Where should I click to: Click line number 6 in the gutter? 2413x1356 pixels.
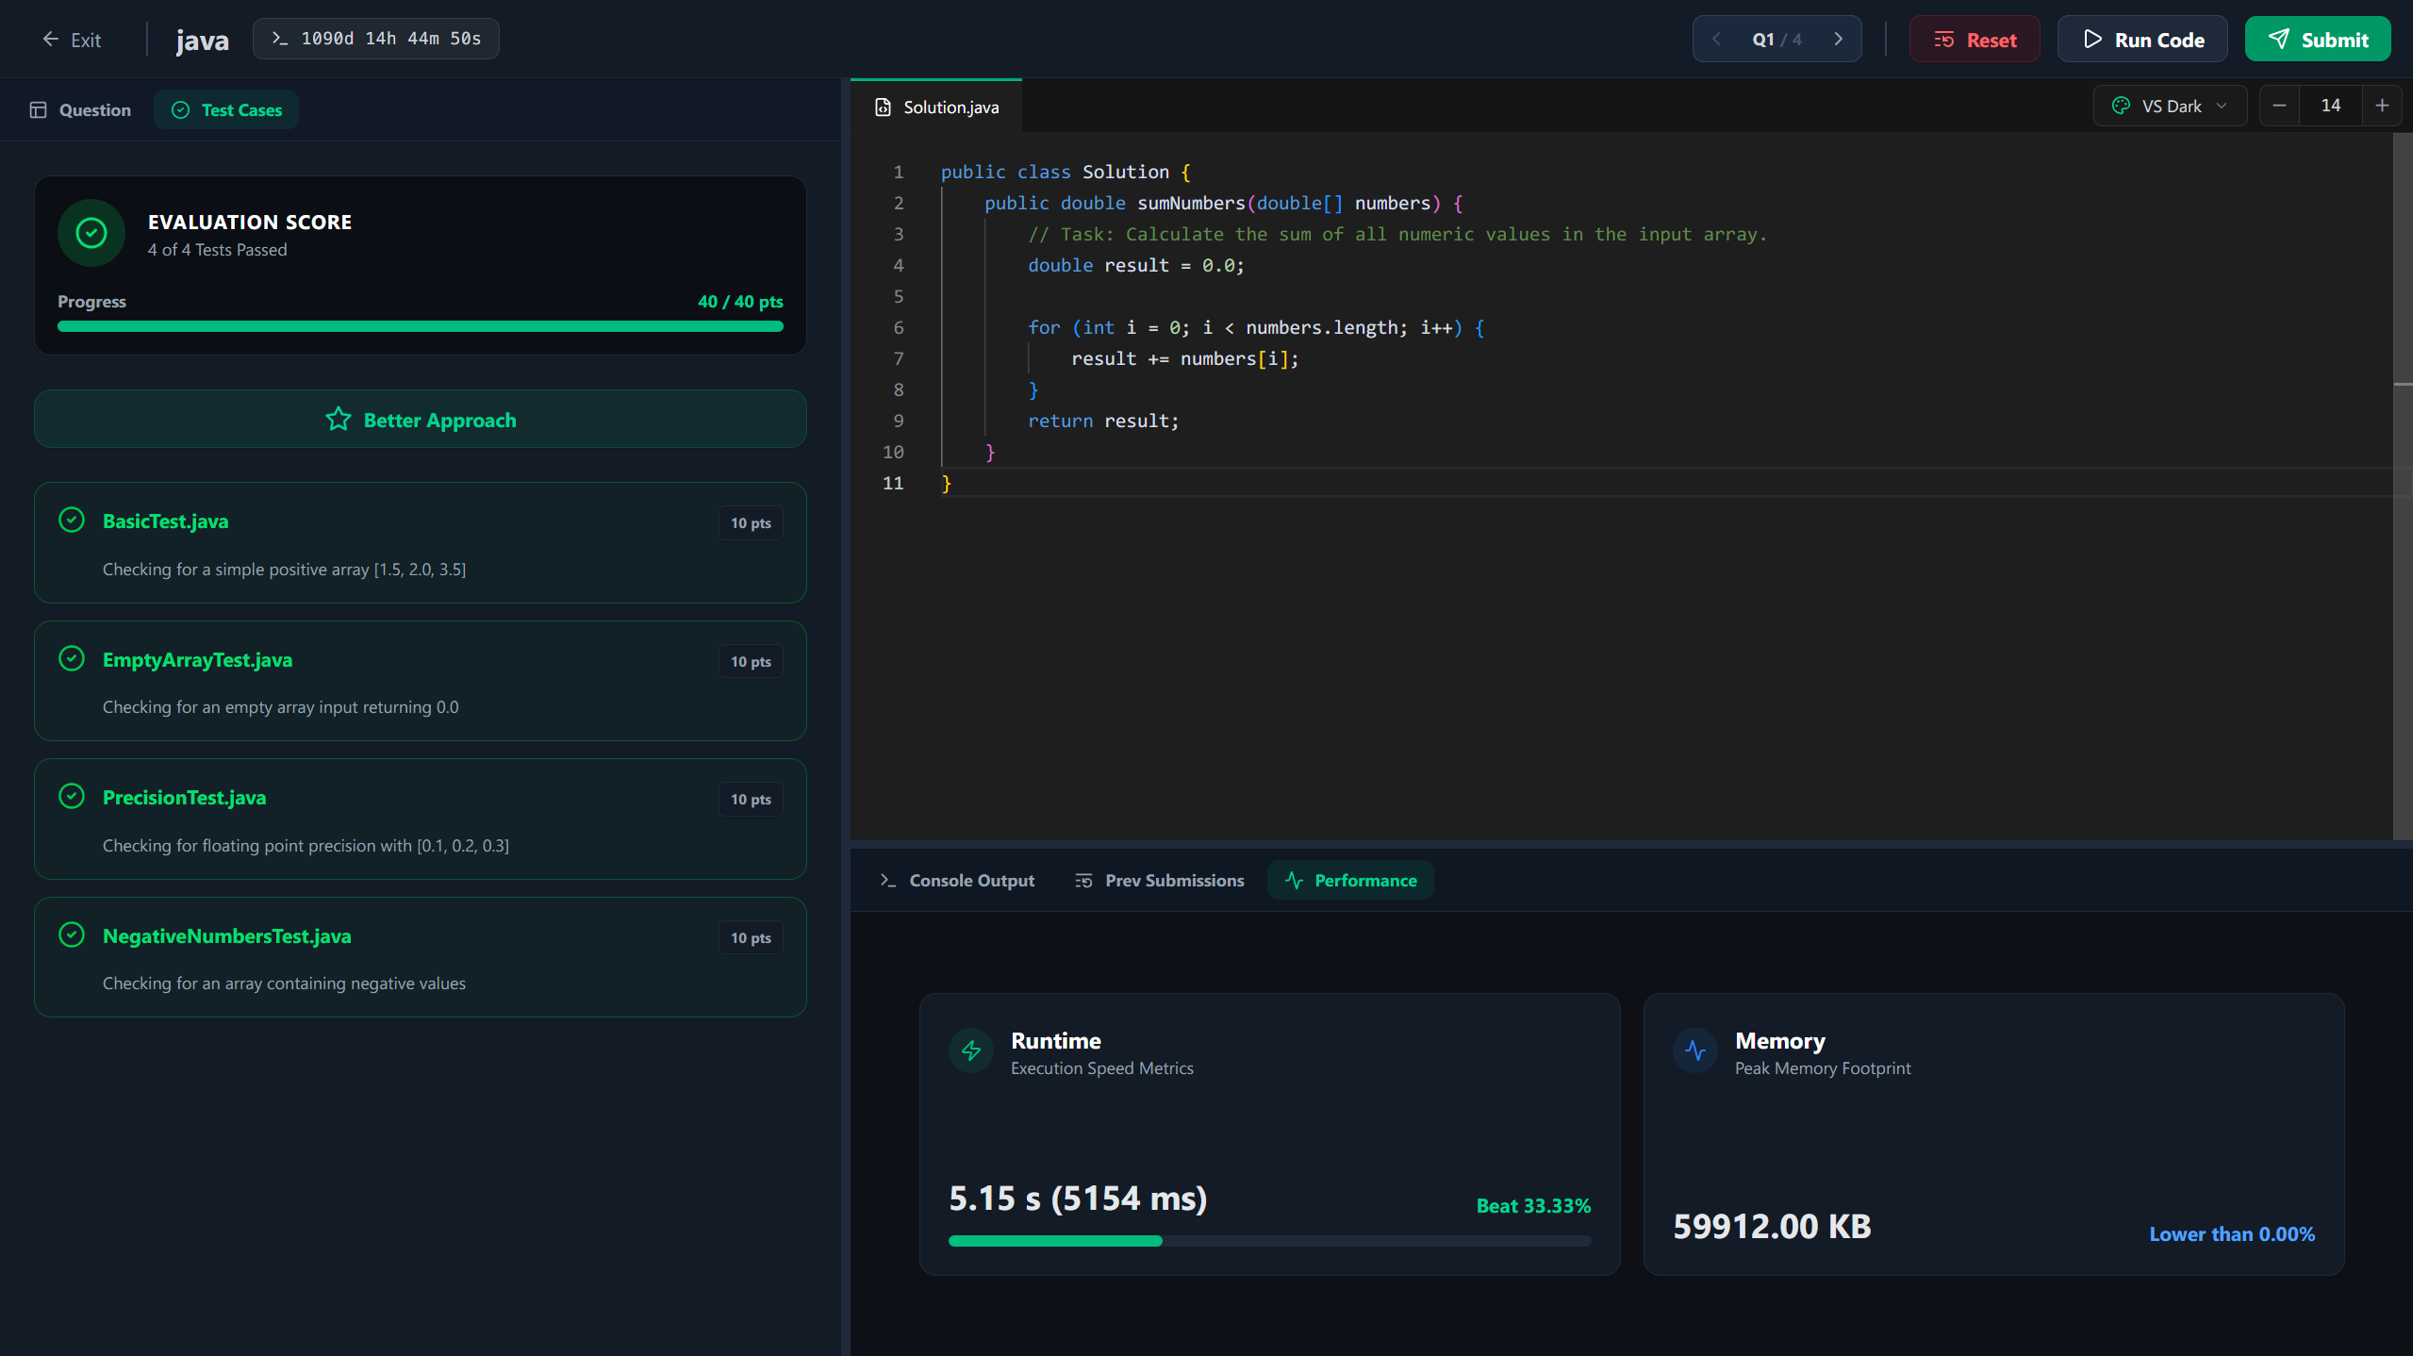(898, 327)
